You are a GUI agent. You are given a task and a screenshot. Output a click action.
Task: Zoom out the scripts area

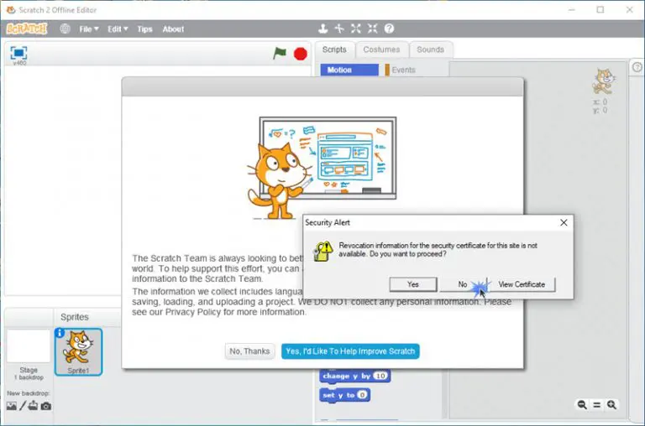tap(582, 405)
